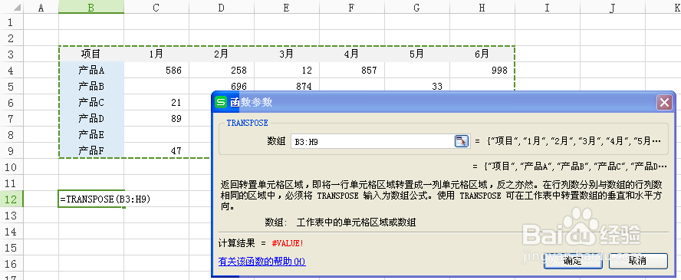681x280 pixels.
Task: Select column B header
Action: (91, 6)
